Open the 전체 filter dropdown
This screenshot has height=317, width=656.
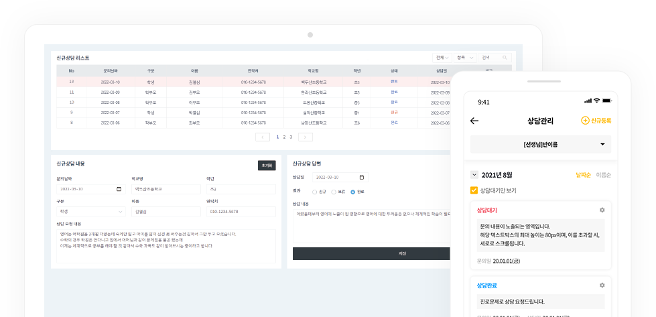[442, 58]
